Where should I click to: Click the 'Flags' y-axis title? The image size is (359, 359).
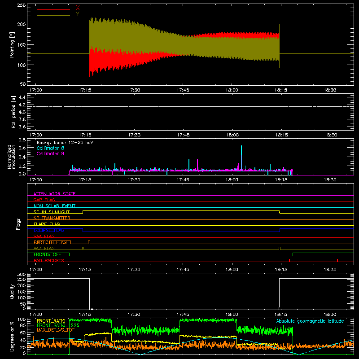pyautogui.click(x=18, y=224)
